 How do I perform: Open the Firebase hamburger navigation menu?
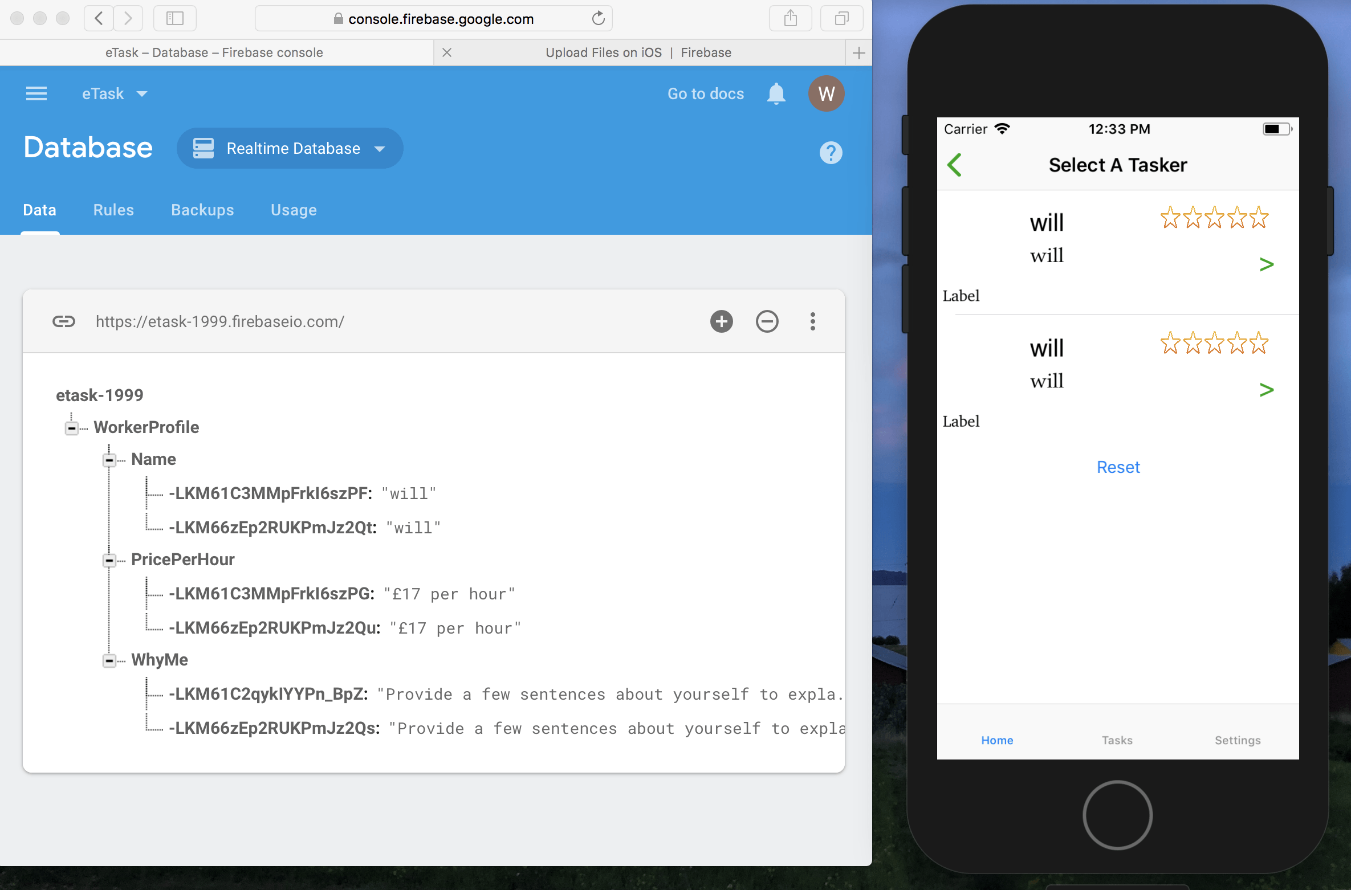[36, 93]
